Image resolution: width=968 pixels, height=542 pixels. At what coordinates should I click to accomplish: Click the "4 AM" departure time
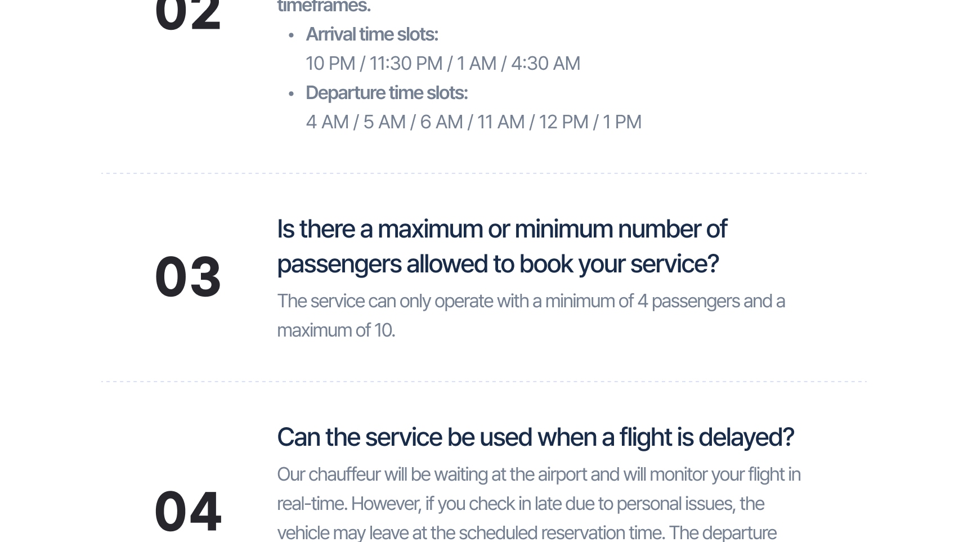point(327,122)
